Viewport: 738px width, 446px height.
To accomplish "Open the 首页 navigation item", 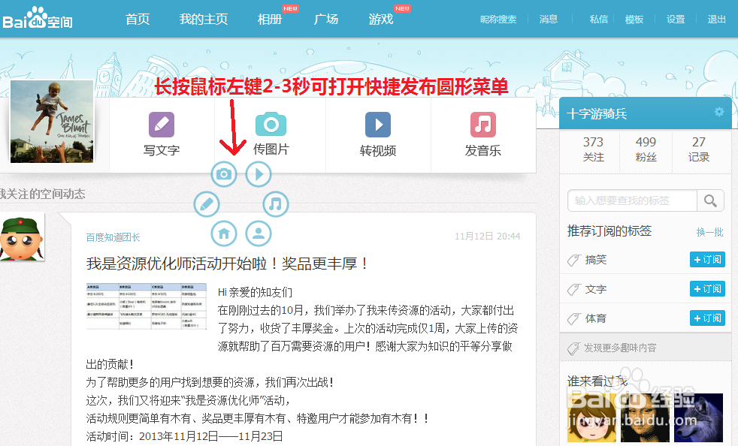I will coord(138,20).
